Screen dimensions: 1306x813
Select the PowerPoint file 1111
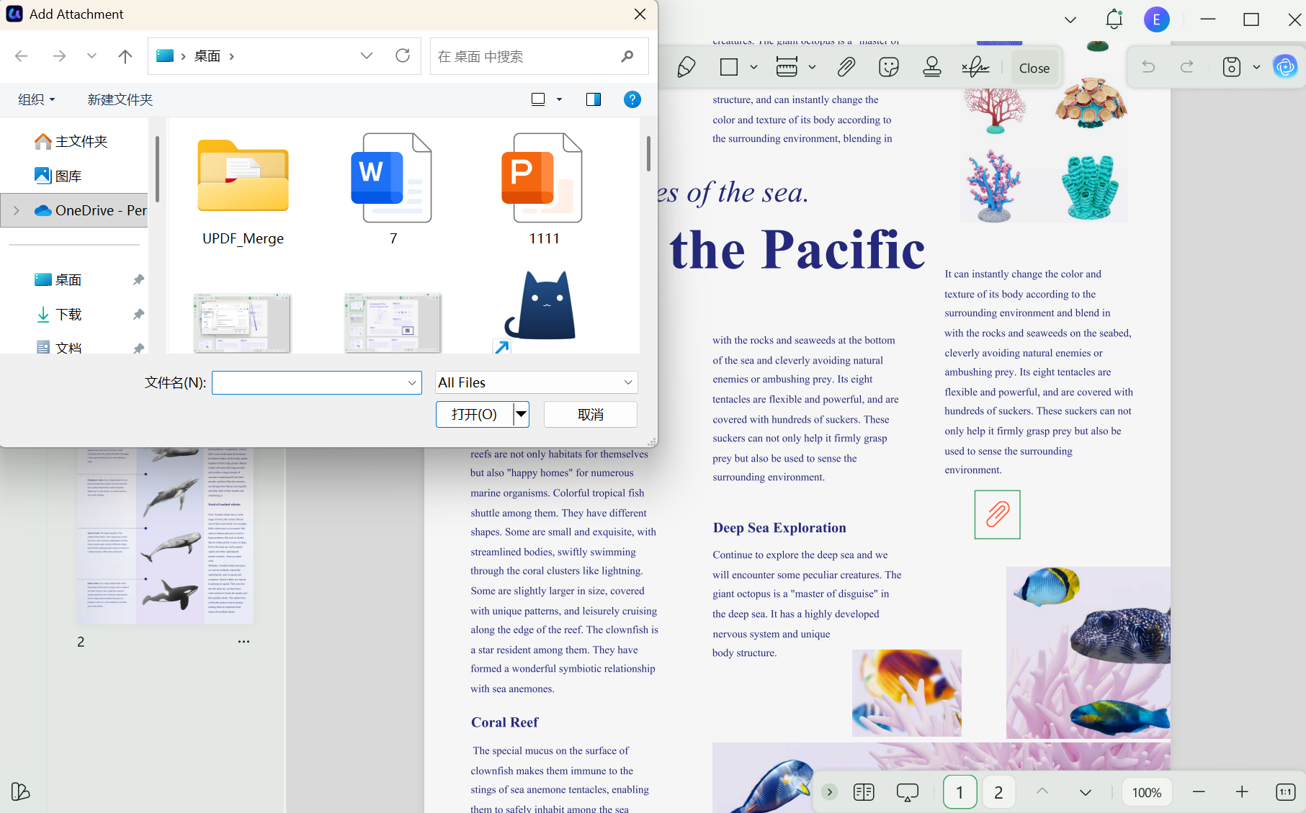coord(544,190)
